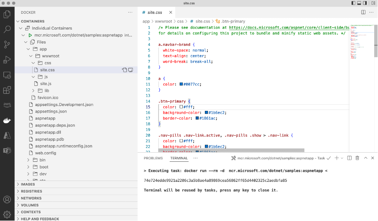Image resolution: width=378 pixels, height=221 pixels.
Task: Click the #0077cc color swatch
Action: [181, 84]
